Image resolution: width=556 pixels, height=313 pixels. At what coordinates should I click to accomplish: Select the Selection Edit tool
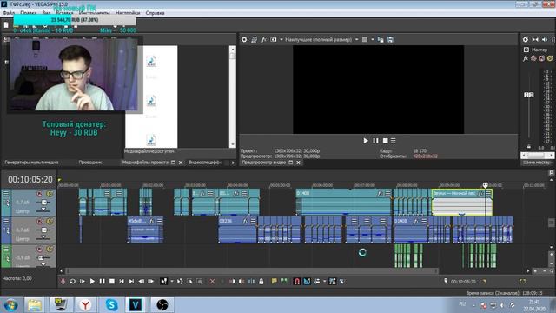click(x=189, y=282)
